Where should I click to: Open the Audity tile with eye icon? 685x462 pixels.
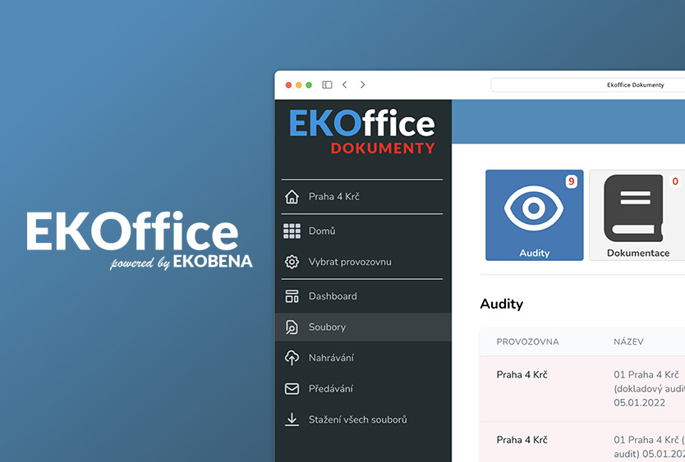(x=534, y=215)
